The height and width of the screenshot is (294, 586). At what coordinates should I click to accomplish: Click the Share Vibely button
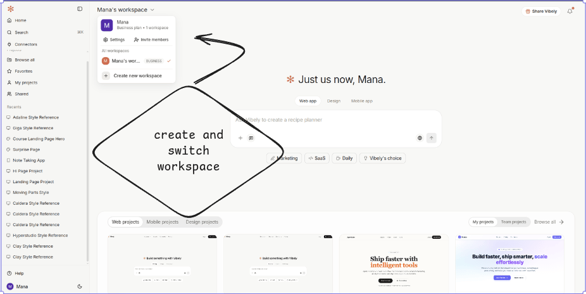[541, 11]
